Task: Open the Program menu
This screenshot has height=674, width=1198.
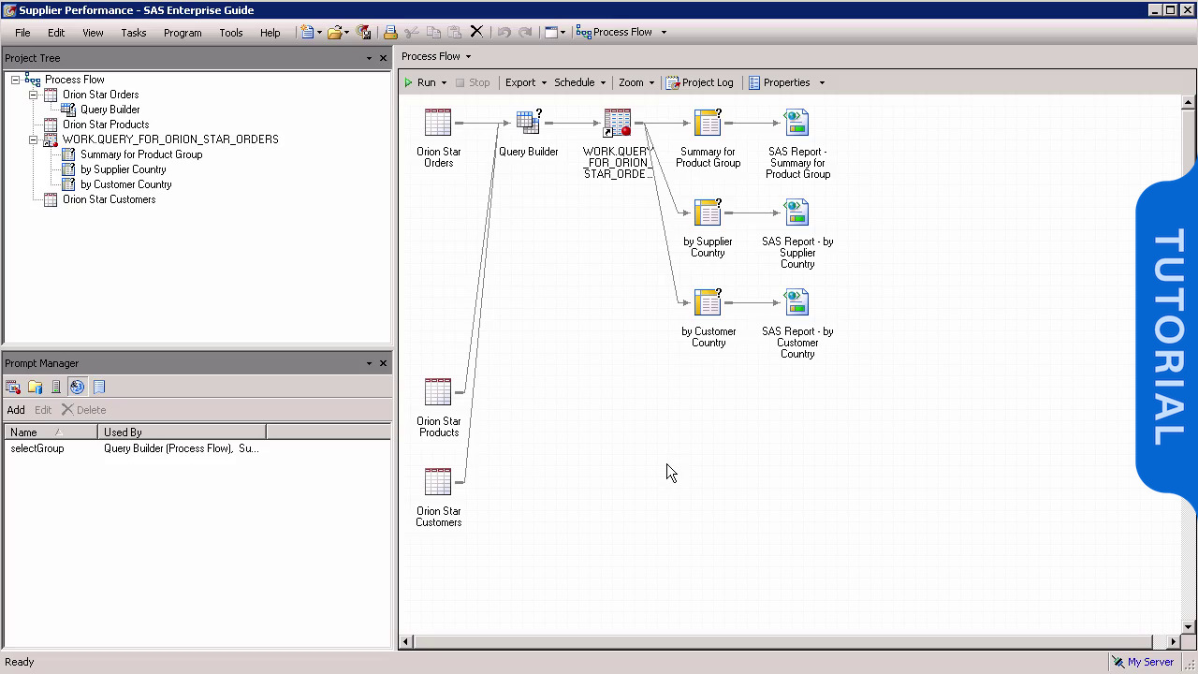Action: 183,33
